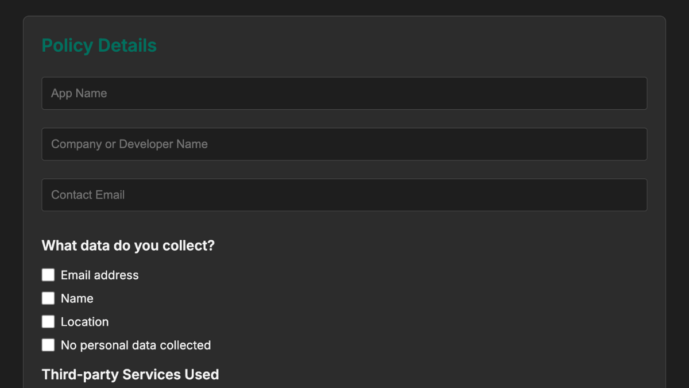Click the "Location" option label text

pos(84,322)
